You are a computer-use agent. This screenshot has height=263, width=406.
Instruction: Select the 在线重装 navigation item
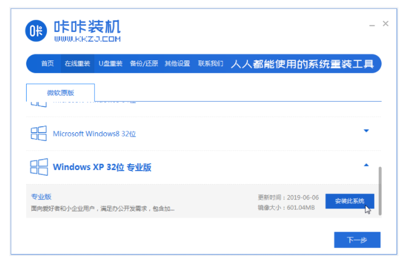tap(77, 63)
